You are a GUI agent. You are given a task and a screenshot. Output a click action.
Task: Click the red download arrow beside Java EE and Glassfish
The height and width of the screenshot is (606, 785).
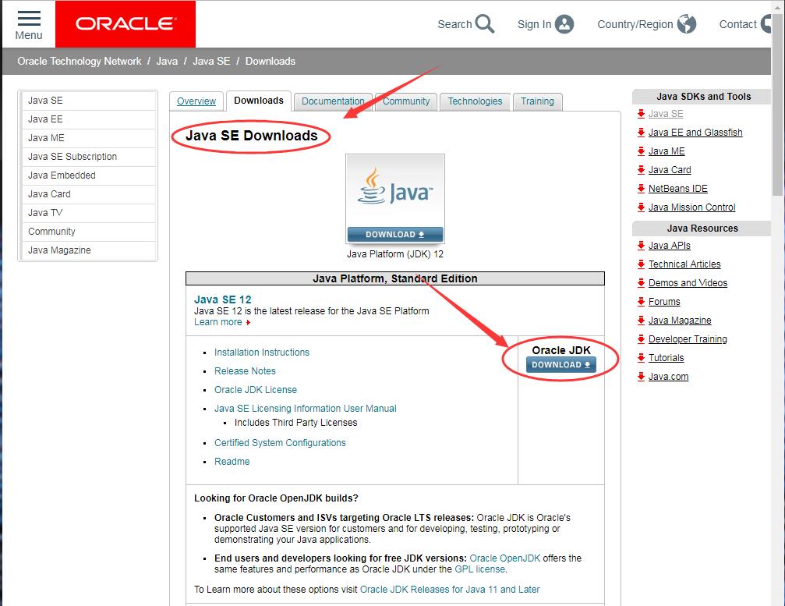(x=641, y=133)
